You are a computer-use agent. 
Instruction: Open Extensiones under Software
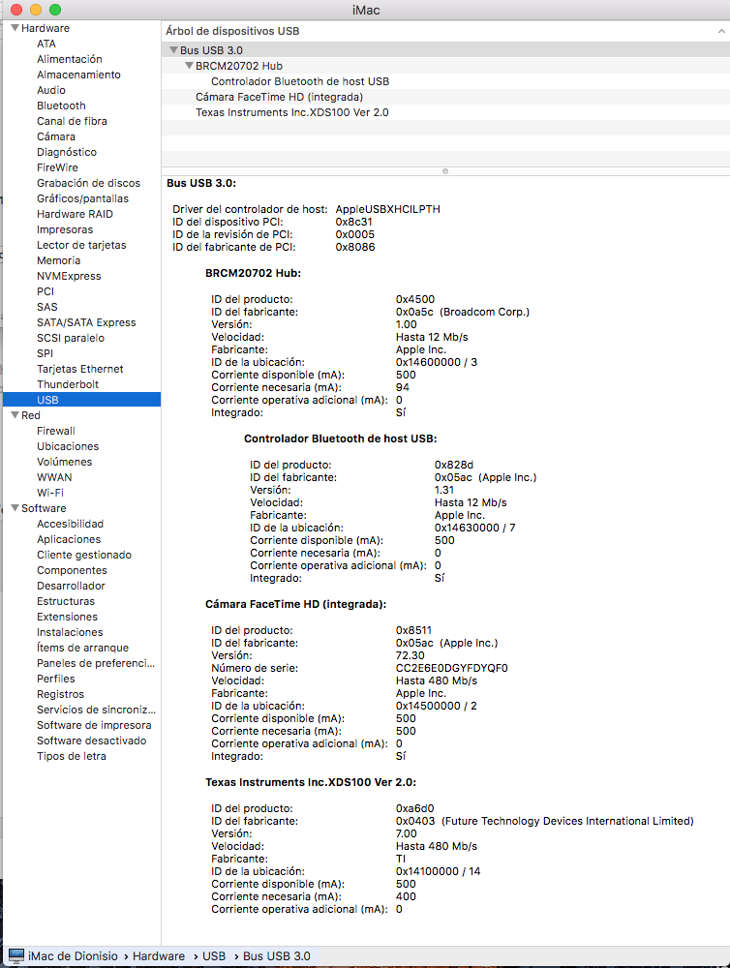coord(67,617)
